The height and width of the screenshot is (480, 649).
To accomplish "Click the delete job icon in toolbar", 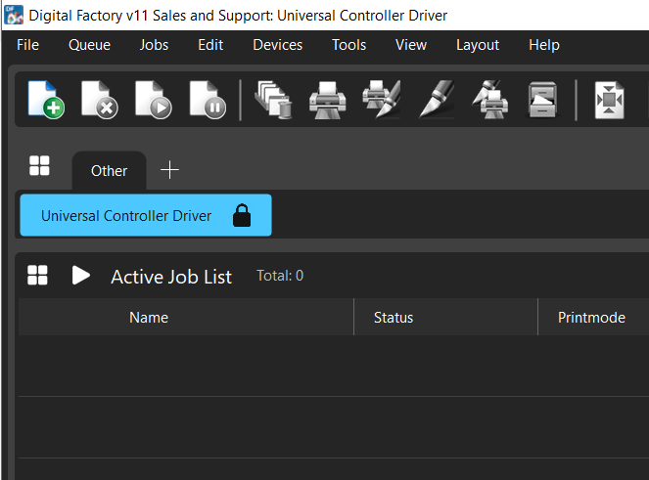I will tap(99, 100).
